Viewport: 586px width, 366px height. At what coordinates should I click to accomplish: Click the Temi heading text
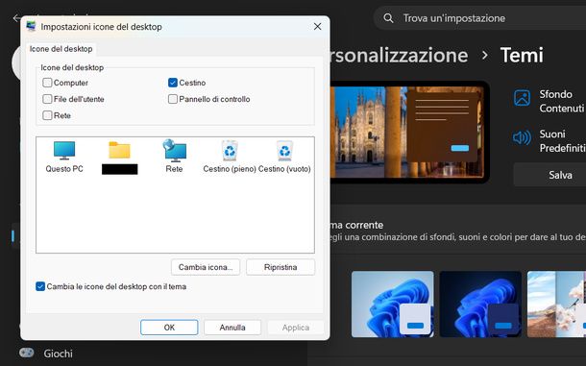click(522, 56)
